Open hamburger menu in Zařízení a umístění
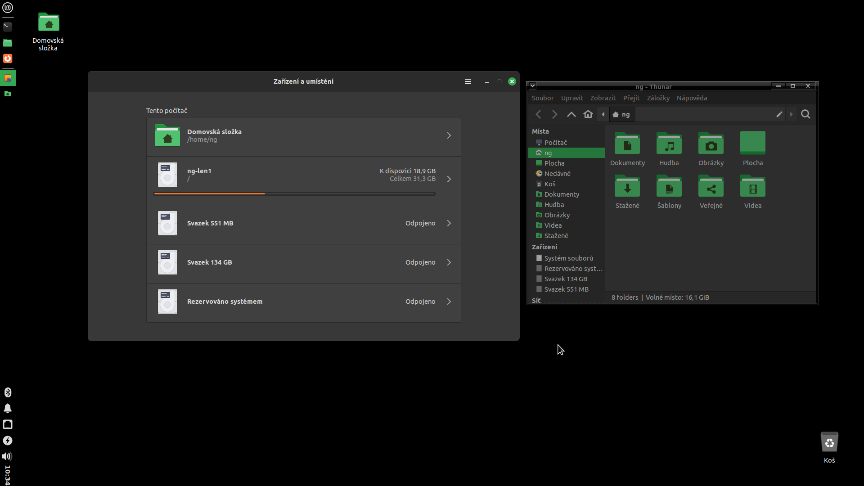This screenshot has width=864, height=486. (468, 81)
